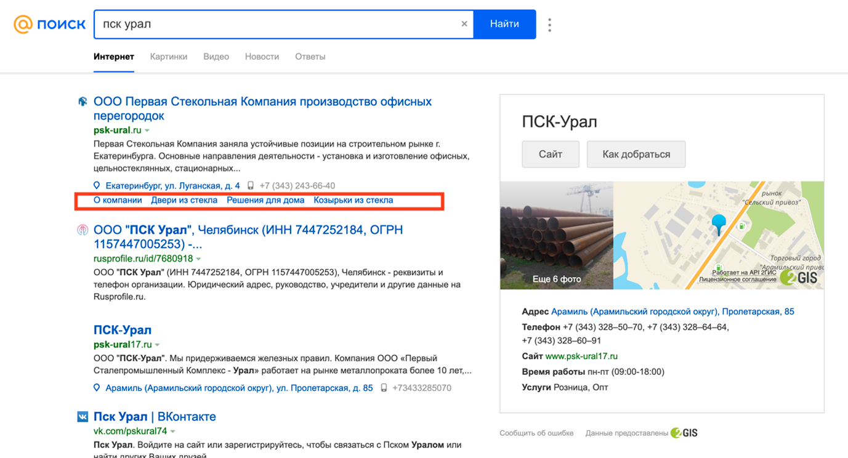Open the Лицензионное соглашение map link
This screenshot has width=848, height=458.
tap(738, 279)
